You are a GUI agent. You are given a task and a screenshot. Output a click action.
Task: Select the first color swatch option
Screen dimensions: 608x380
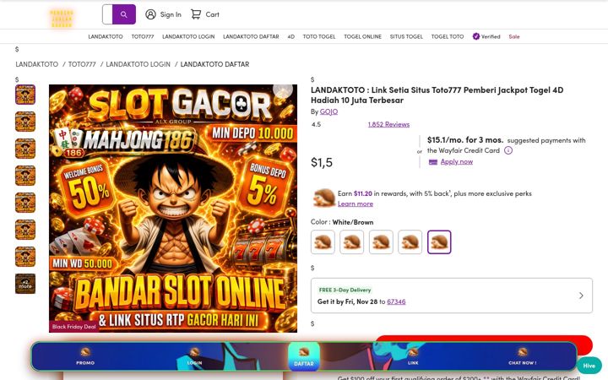point(323,242)
